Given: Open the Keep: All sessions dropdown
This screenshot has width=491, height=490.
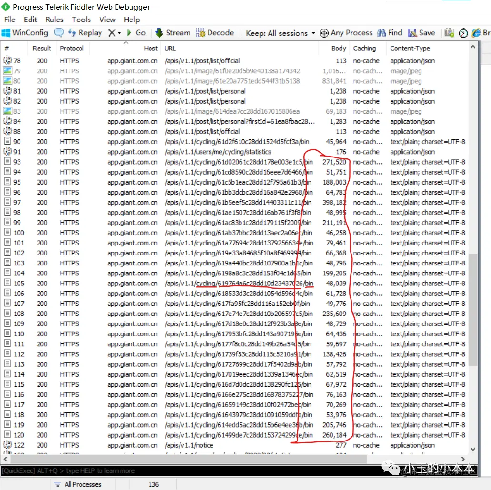Looking at the screenshot, I should 280,33.
